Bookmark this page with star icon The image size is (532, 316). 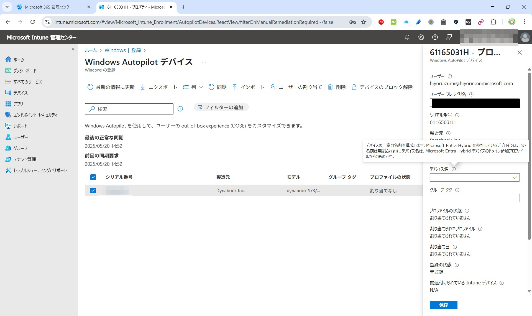(x=364, y=22)
